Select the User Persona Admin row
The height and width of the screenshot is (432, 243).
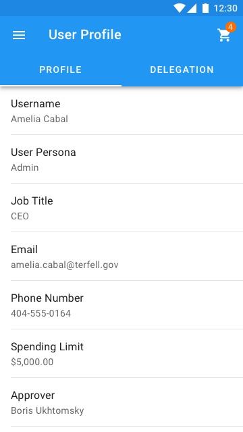tap(122, 159)
